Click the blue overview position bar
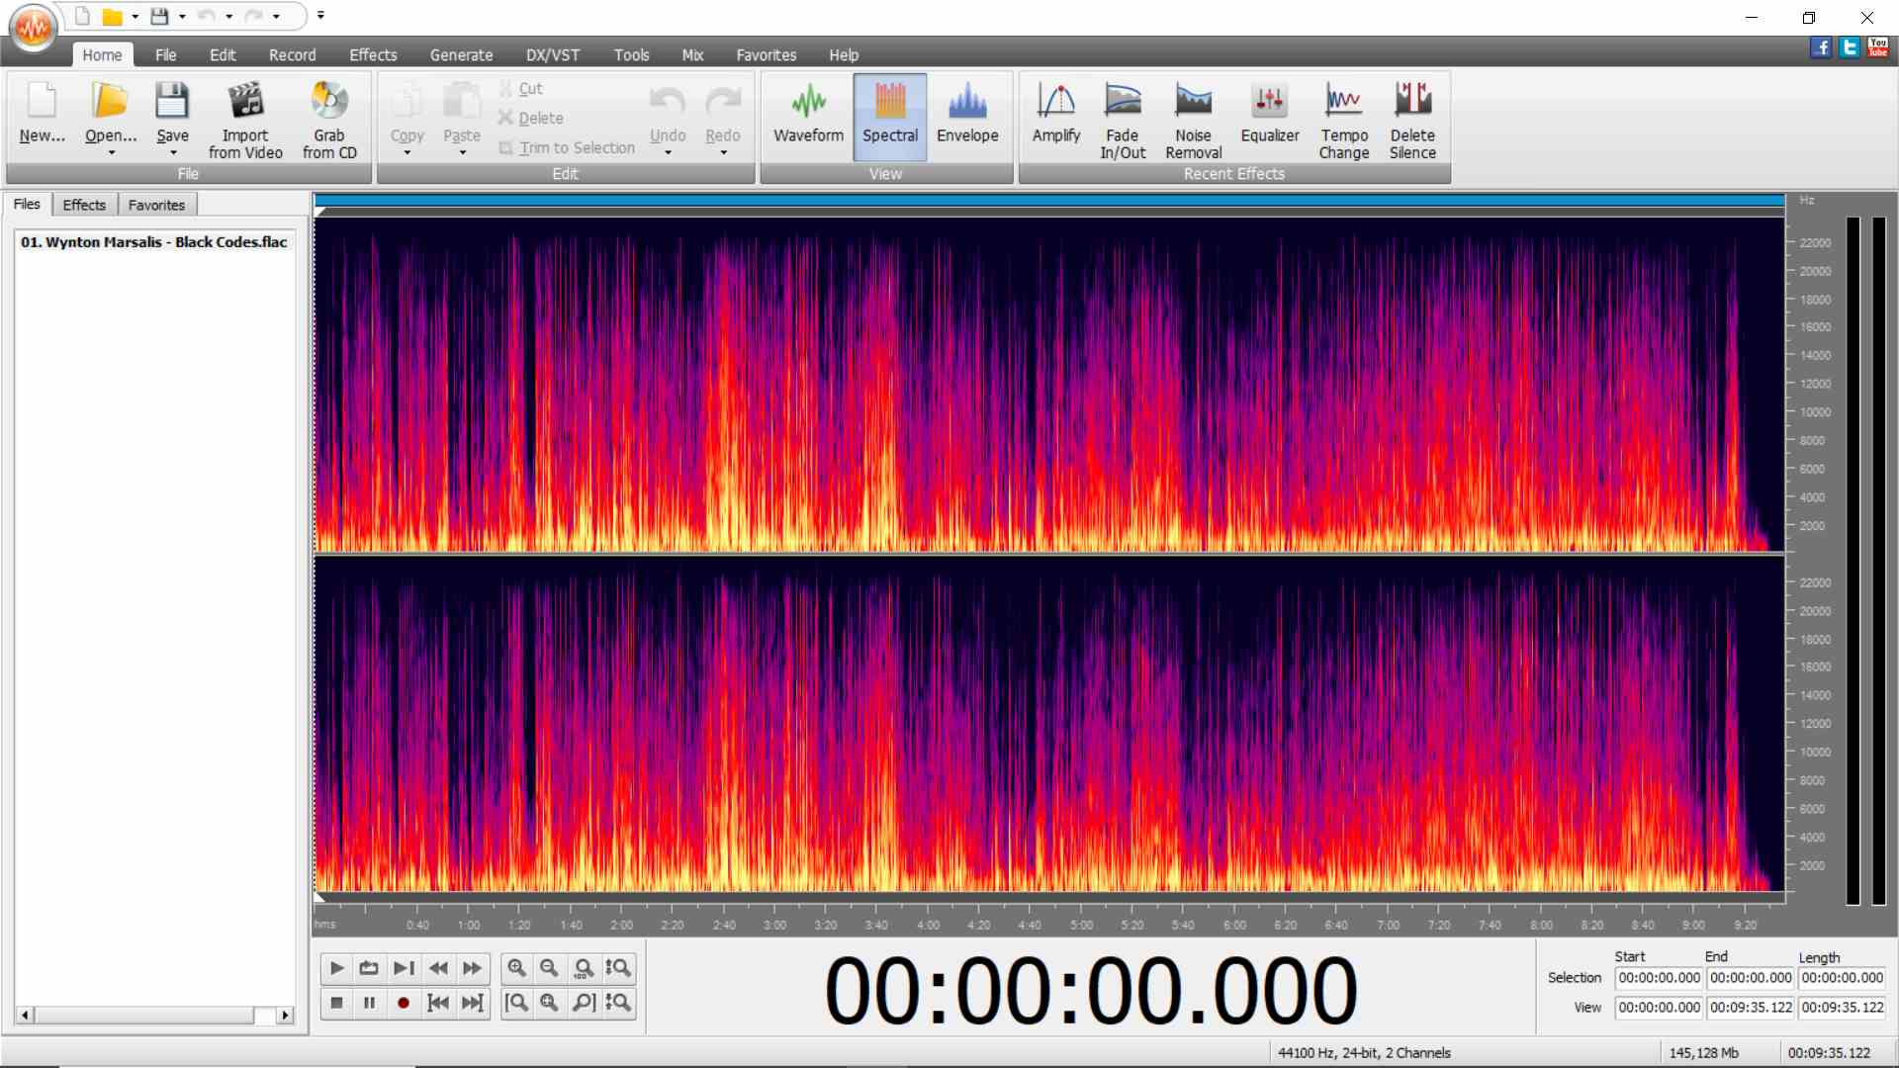Screen dimensions: 1899x1068 coord(1049,201)
